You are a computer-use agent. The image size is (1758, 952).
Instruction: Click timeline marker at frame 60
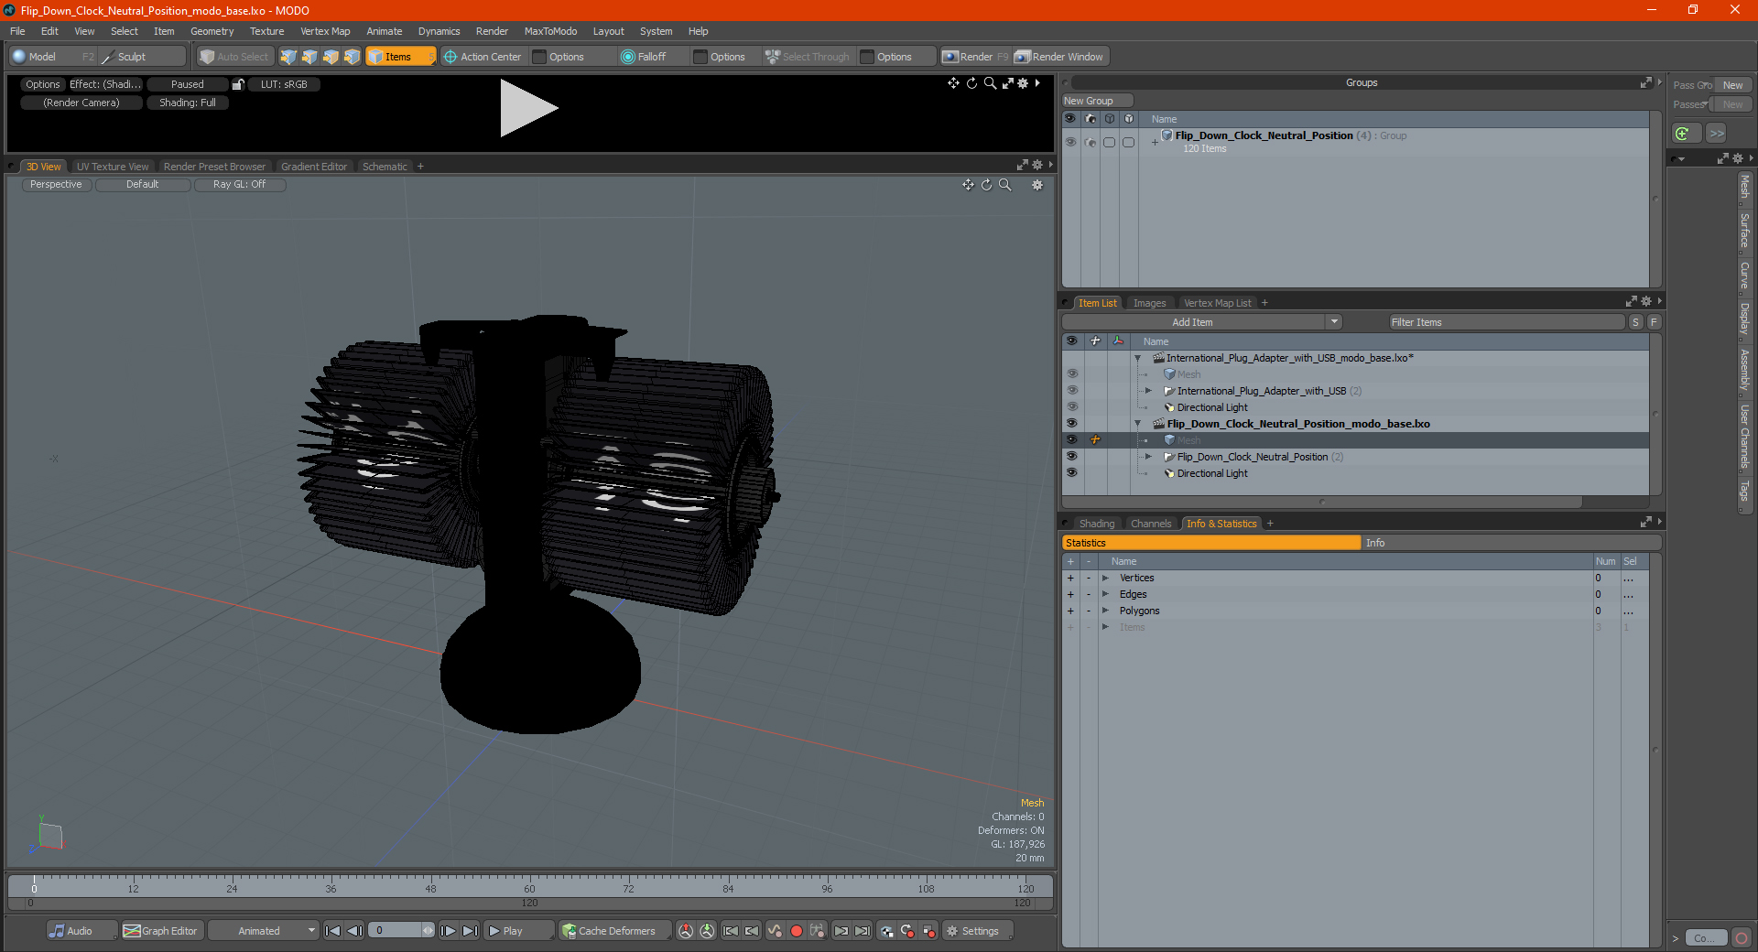tap(529, 888)
